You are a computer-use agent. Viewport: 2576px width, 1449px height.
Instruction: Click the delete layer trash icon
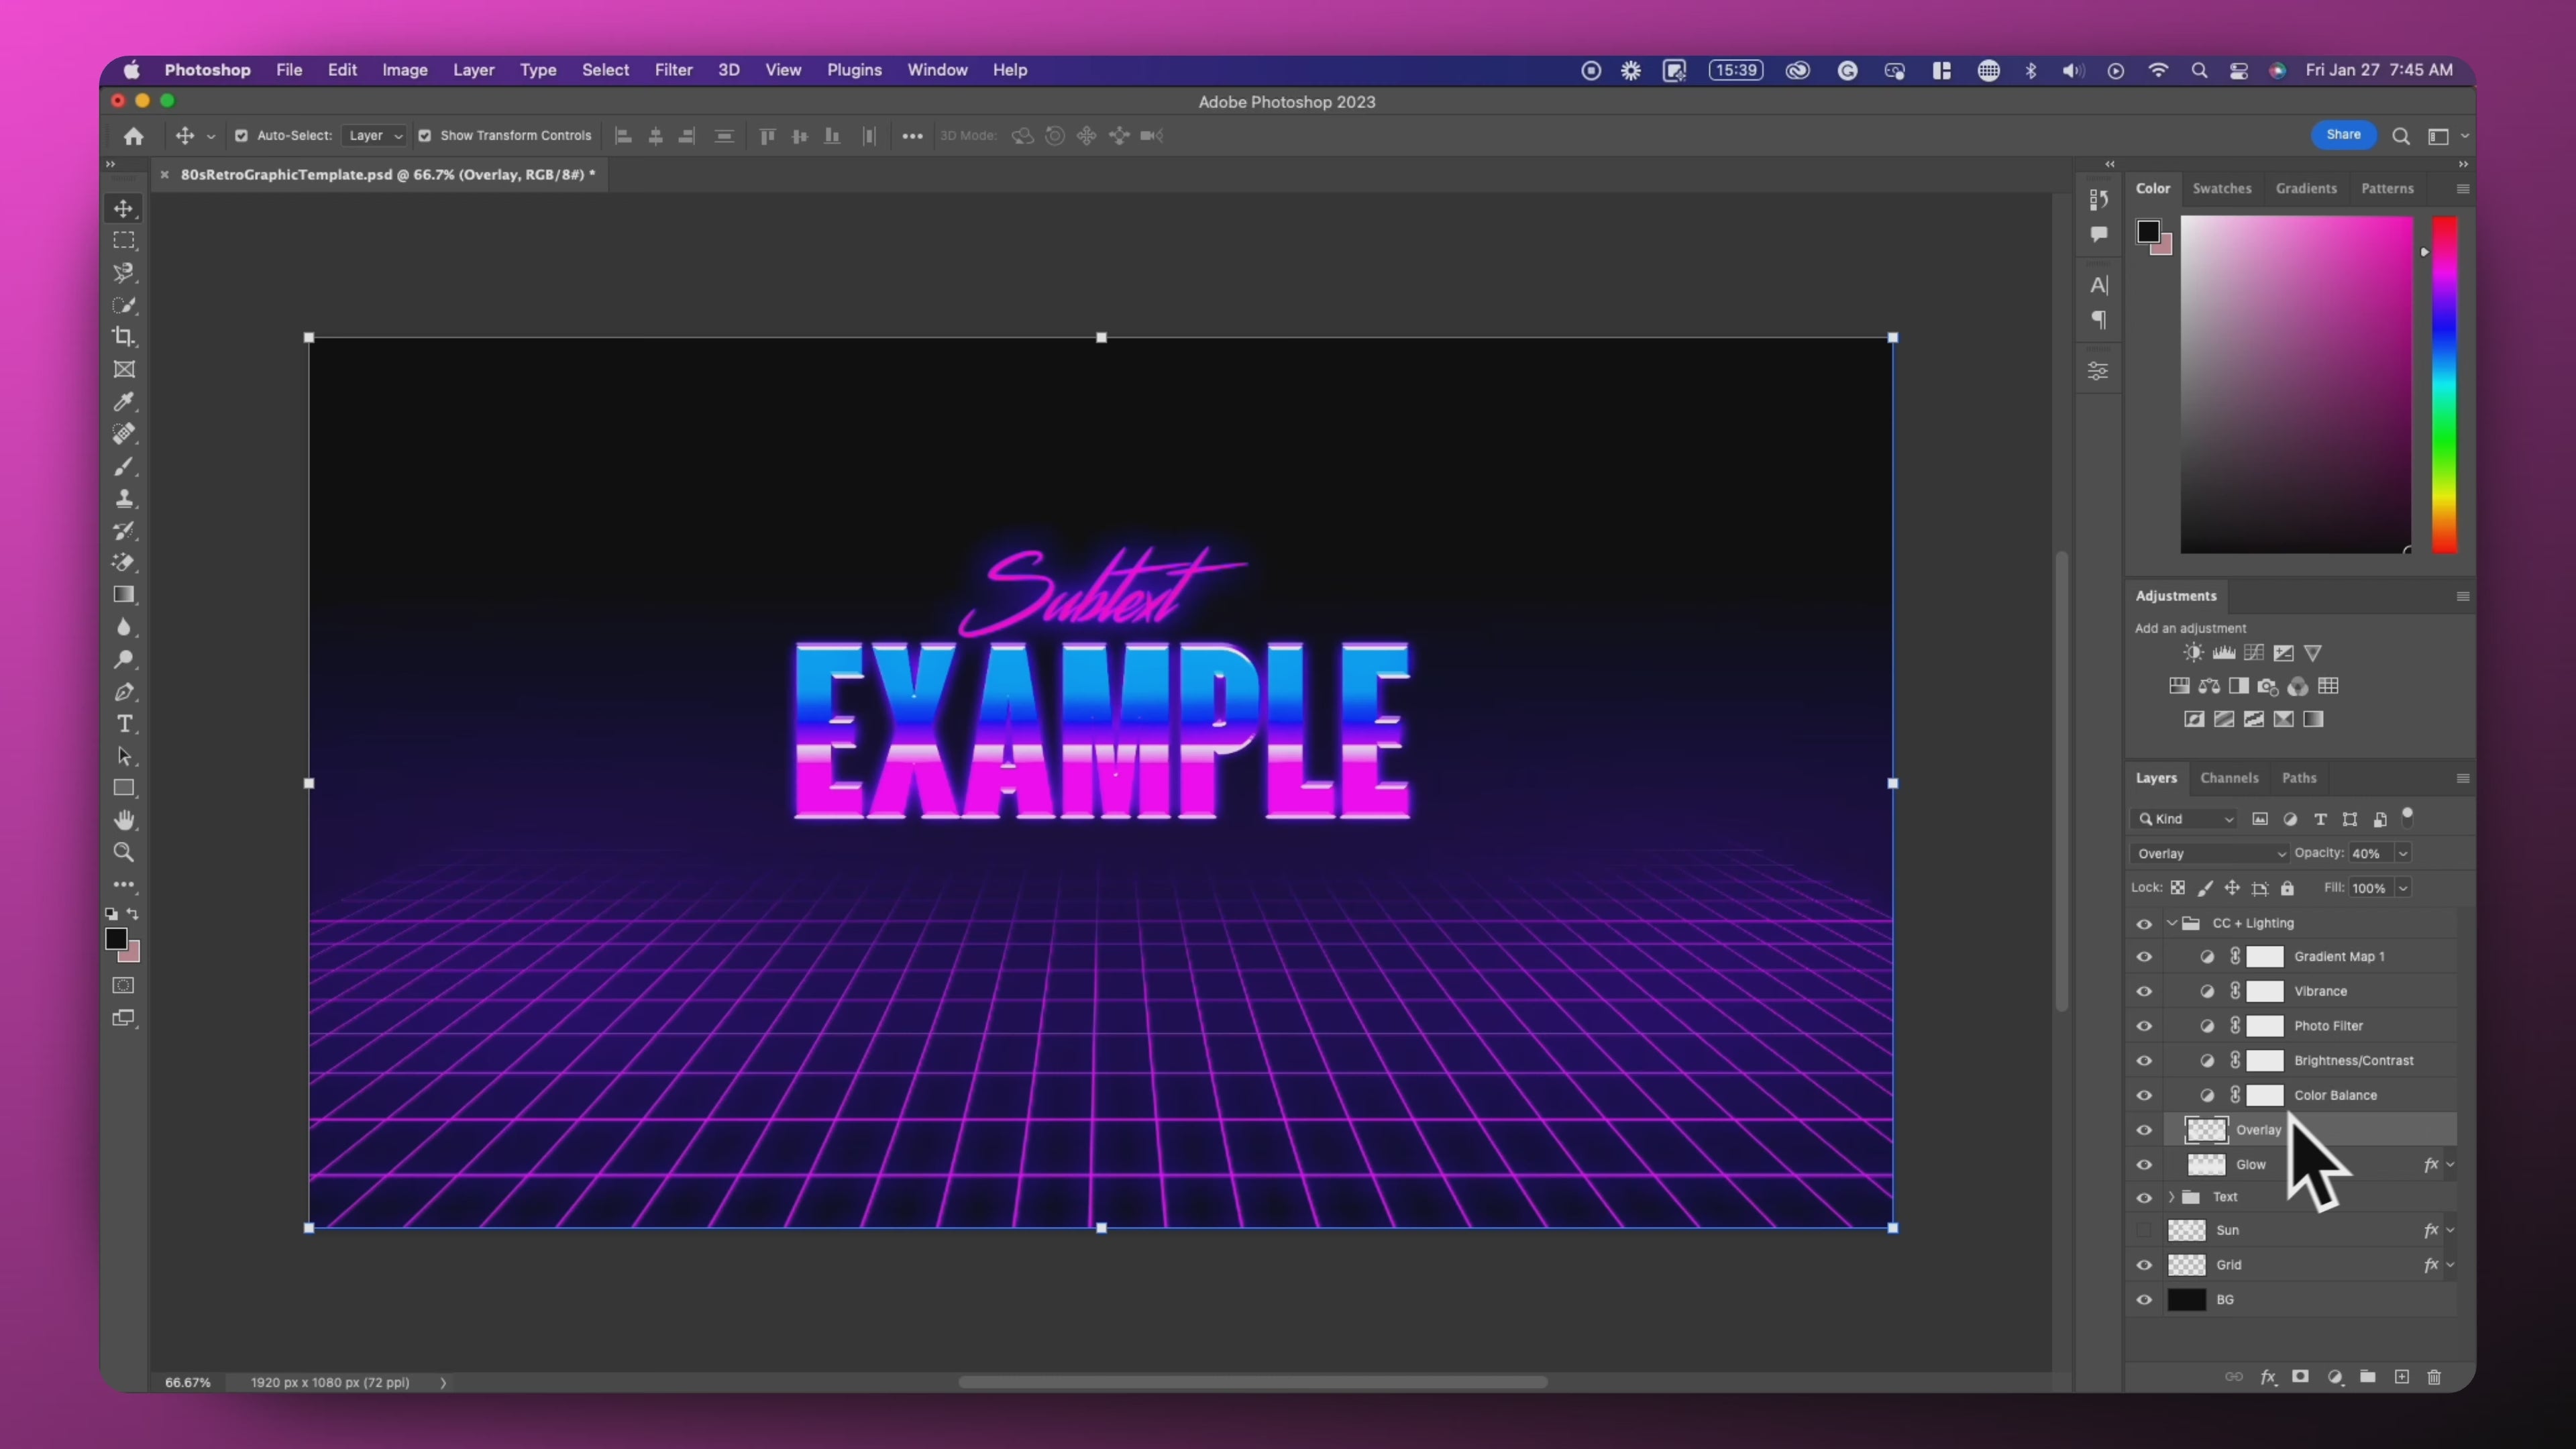pyautogui.click(x=2434, y=1377)
